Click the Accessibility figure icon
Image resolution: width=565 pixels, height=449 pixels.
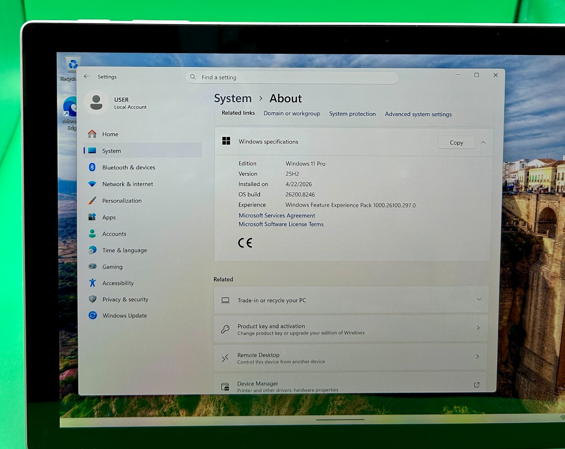coord(93,282)
